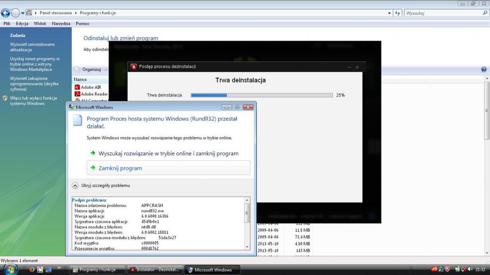
Task: Click the 143 MB size cell
Action: (303, 250)
